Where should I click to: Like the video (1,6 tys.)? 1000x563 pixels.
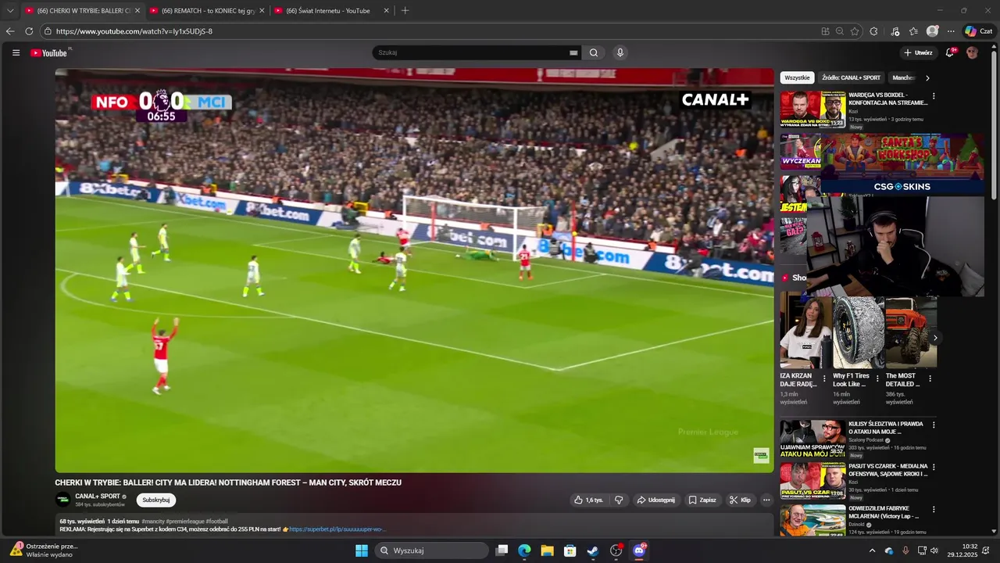click(588, 500)
